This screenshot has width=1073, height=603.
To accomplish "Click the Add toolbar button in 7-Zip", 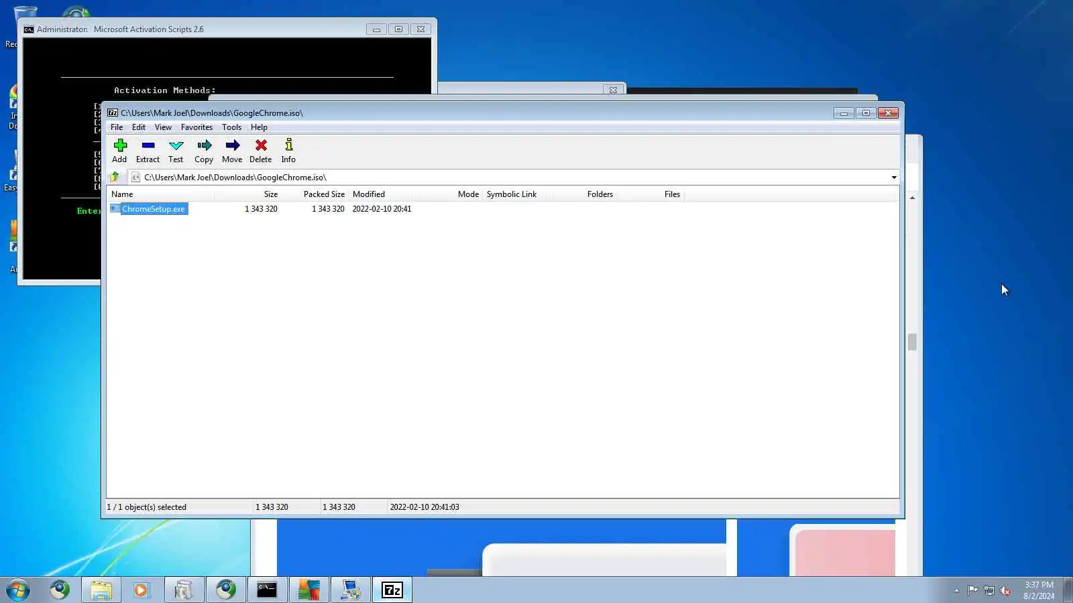I will [120, 151].
